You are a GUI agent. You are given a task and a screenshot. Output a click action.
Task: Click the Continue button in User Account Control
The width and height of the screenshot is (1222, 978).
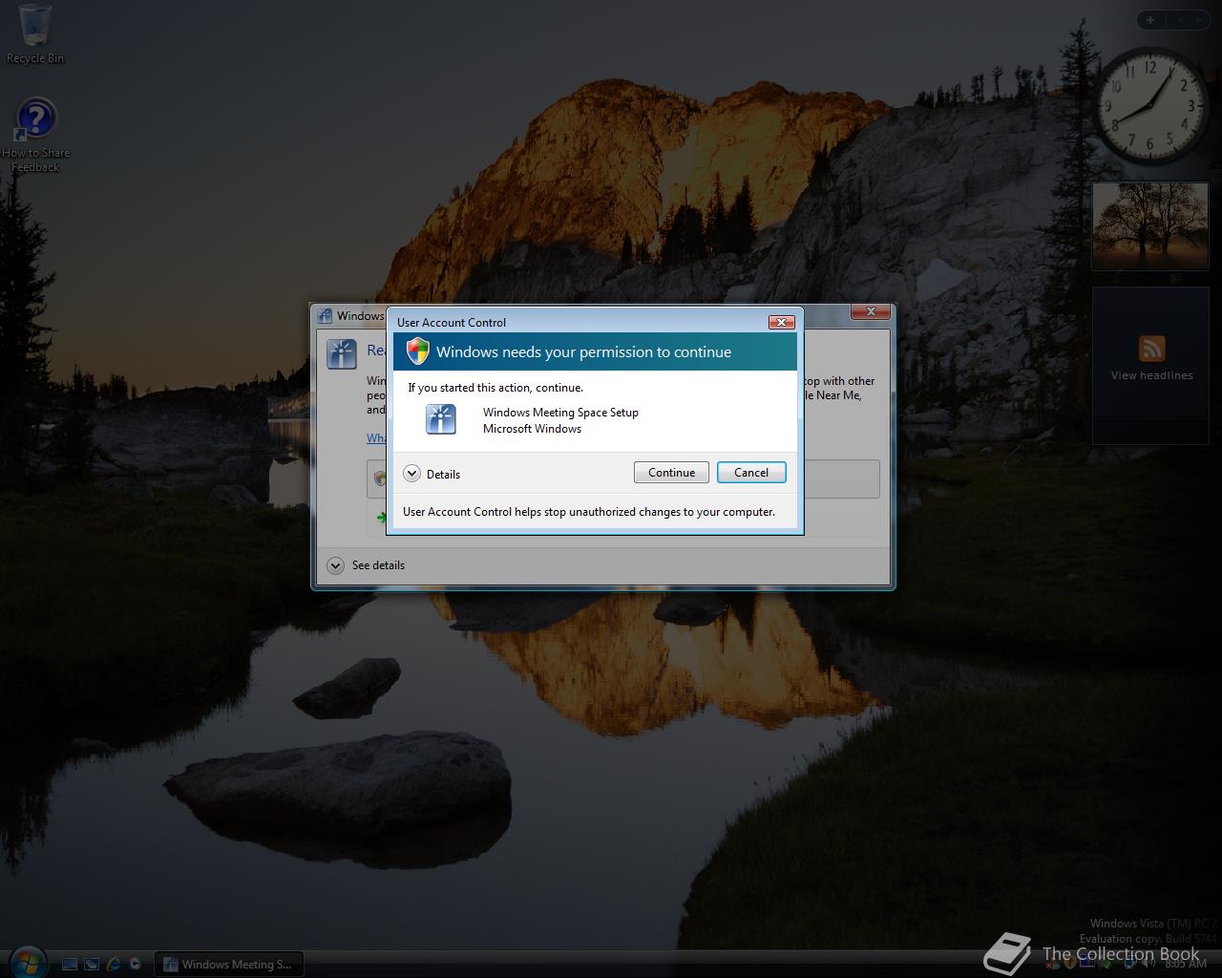tap(671, 473)
